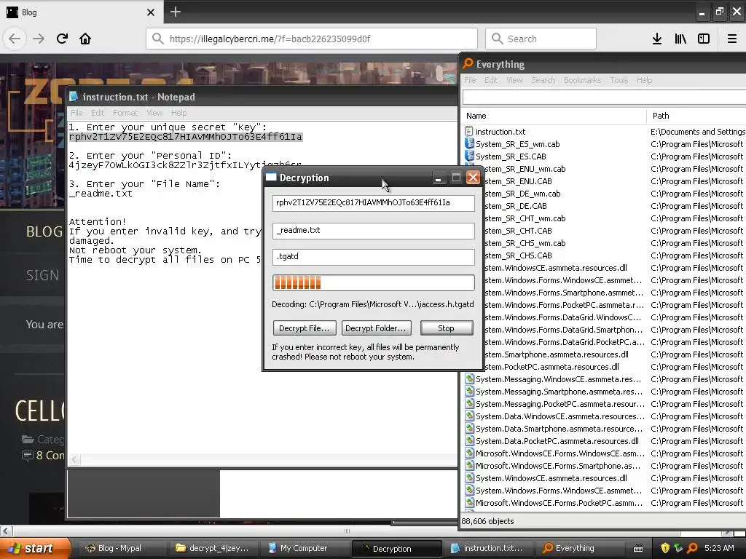
Task: Click System.Data.PocketPC file icon
Action: click(470, 440)
